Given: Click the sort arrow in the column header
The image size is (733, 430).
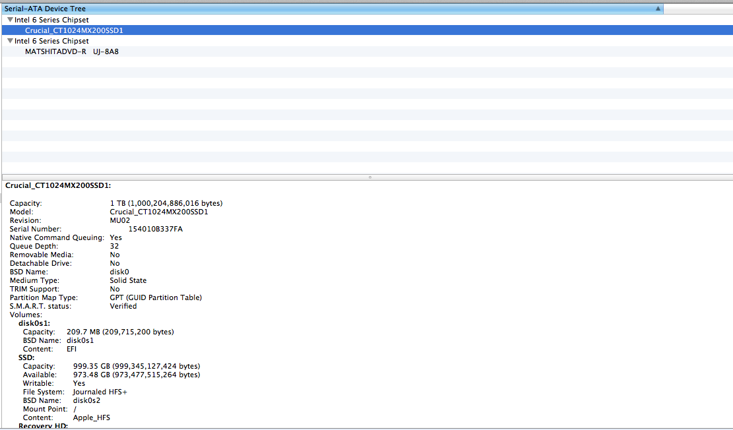Looking at the screenshot, I should coord(658,9).
